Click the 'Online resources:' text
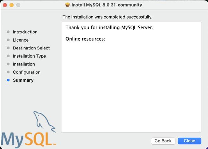Screen dimensions: 208x149 click(85, 39)
